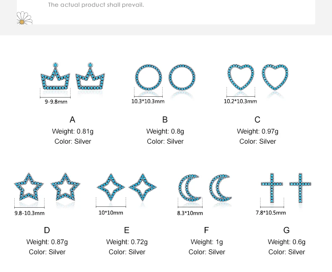
Task: Select the right crown earring image
Action: 90,77
